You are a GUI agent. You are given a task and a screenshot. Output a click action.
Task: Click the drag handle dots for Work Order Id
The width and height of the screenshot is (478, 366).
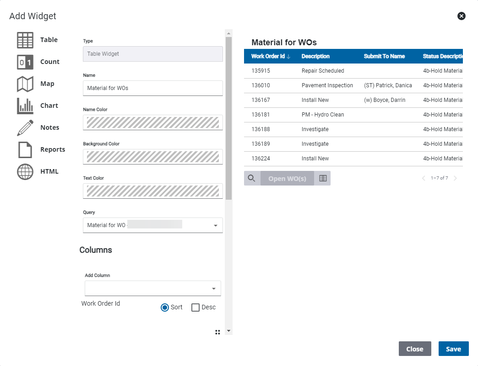[217, 332]
